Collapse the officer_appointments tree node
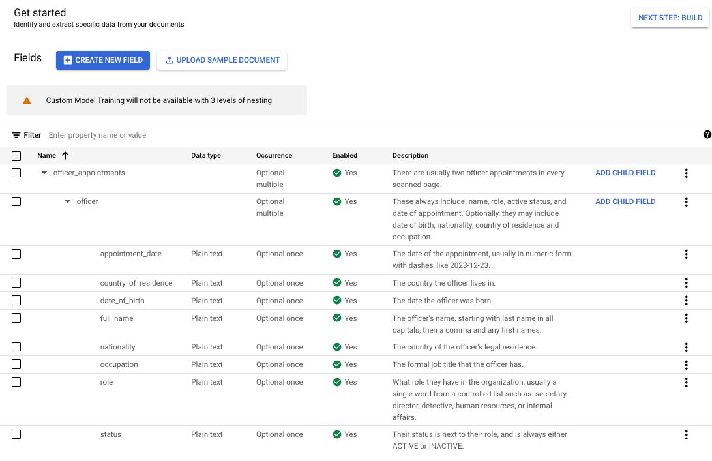 [x=44, y=173]
